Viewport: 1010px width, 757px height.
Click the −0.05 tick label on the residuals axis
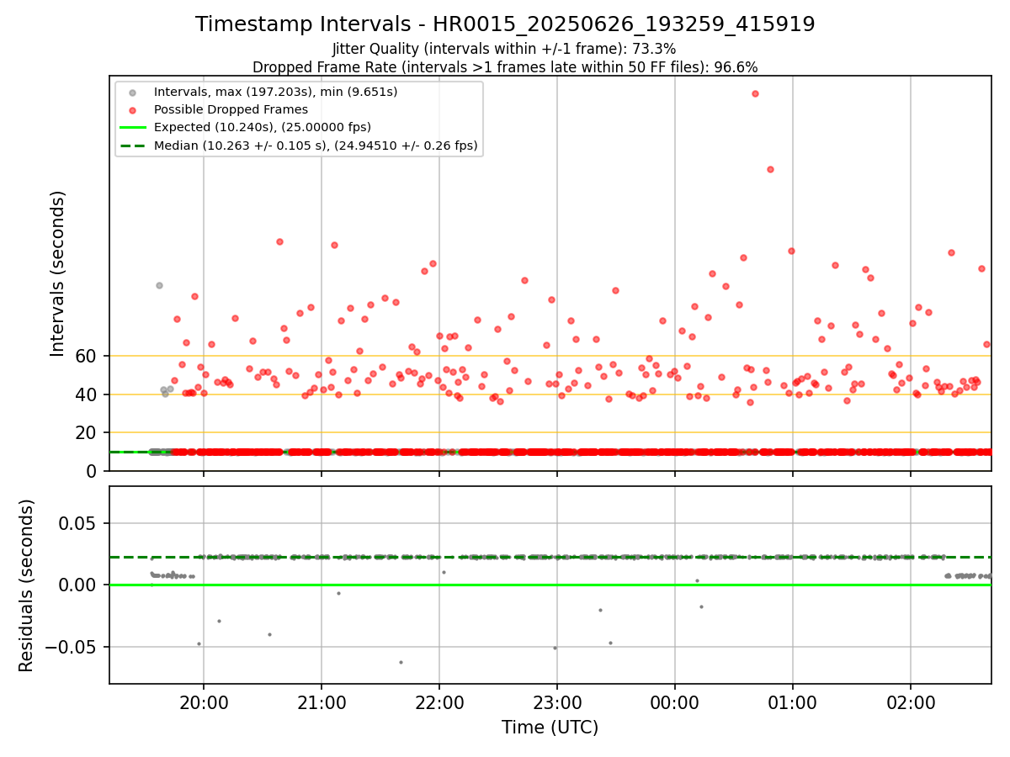click(x=72, y=647)
